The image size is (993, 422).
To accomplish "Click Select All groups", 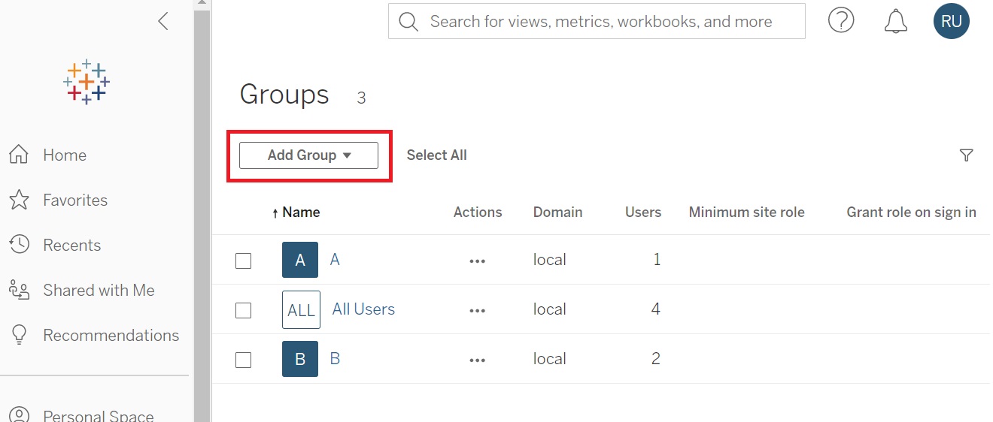I will 436,155.
